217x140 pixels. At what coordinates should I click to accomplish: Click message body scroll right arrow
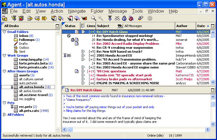[207, 129]
